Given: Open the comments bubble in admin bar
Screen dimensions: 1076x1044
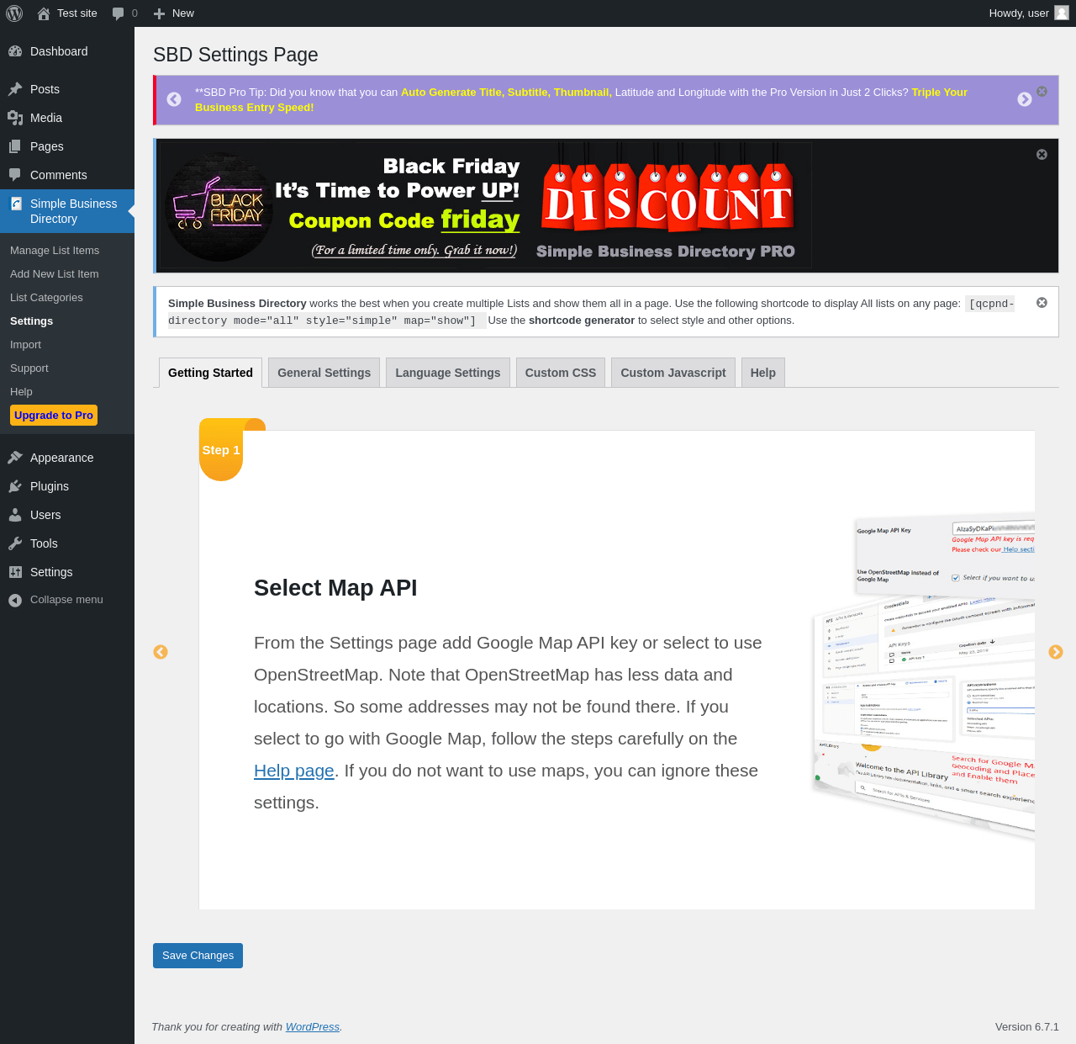Looking at the screenshot, I should (x=119, y=13).
